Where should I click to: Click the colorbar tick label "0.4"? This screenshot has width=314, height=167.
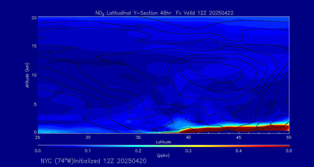coord(238,151)
